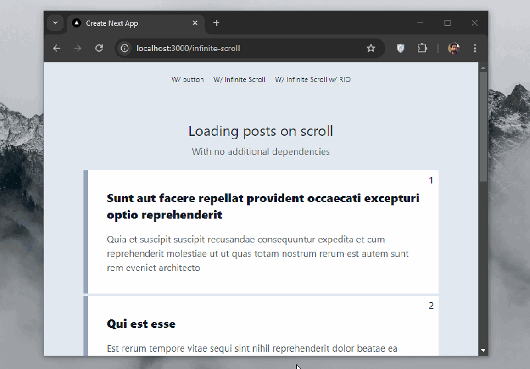Click the vertical scrollbar thumb
The image size is (530, 369).
coord(483,127)
